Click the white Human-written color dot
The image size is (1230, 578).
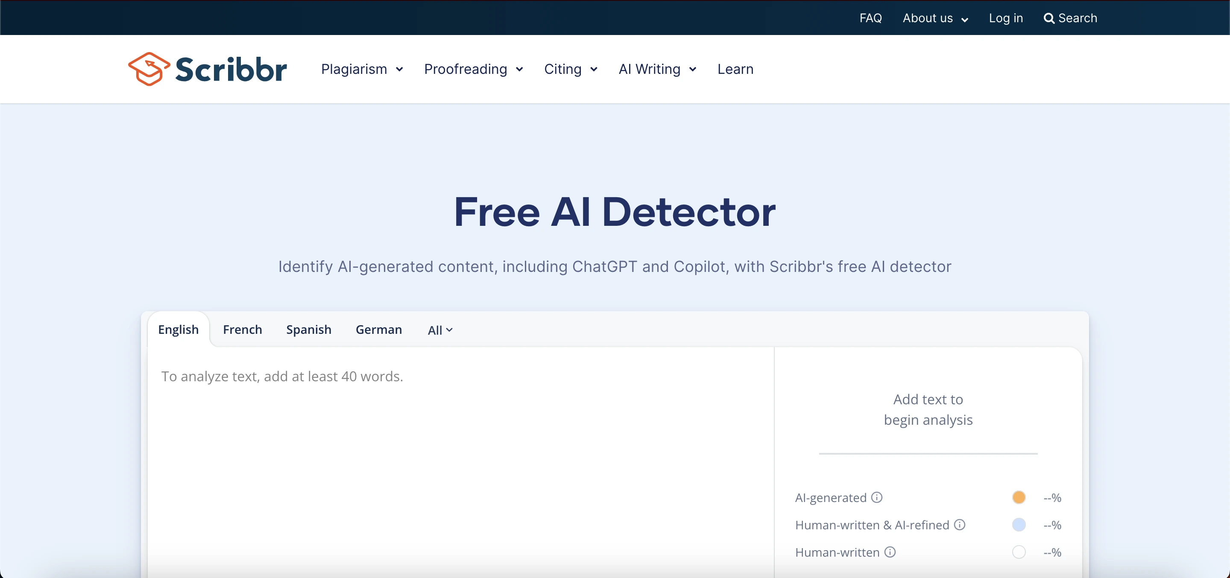click(x=1019, y=552)
